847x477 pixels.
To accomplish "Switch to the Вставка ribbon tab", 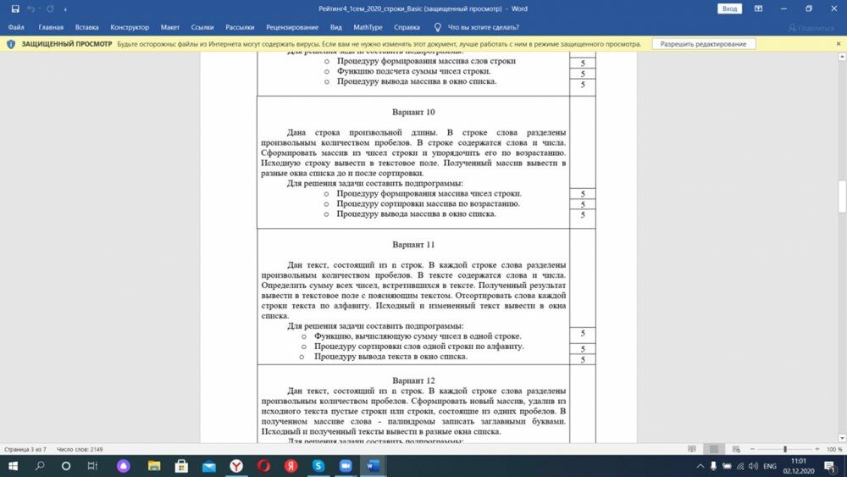I will pos(87,27).
